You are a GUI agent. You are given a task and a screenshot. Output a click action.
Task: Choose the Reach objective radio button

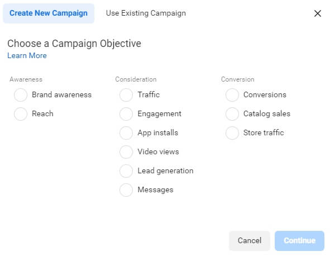[21, 114]
